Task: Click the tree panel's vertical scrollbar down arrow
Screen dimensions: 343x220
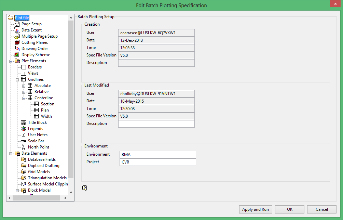Action: (71, 192)
